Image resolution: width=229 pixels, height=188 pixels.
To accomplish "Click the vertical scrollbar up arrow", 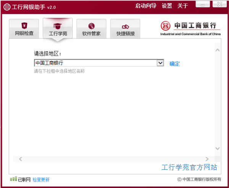I will coord(218,50).
